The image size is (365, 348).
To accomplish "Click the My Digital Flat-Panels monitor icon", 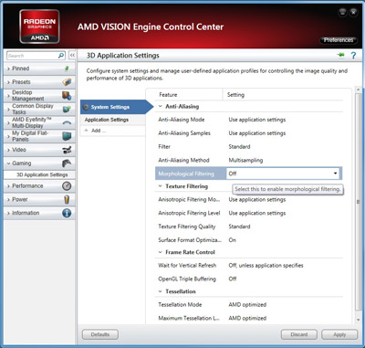I will [67, 136].
